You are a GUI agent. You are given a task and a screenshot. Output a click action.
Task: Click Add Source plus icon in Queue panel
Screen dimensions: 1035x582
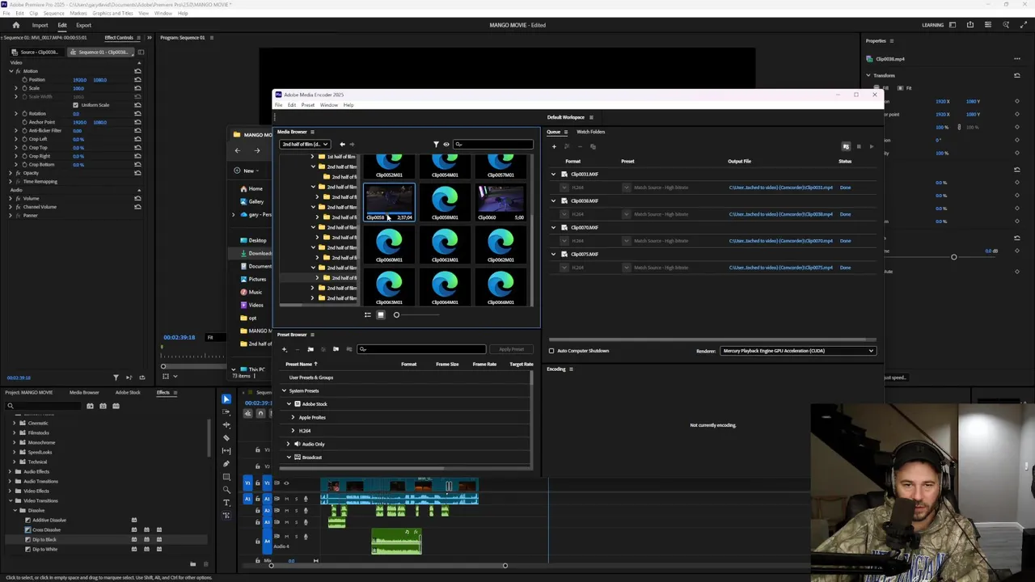pyautogui.click(x=554, y=146)
